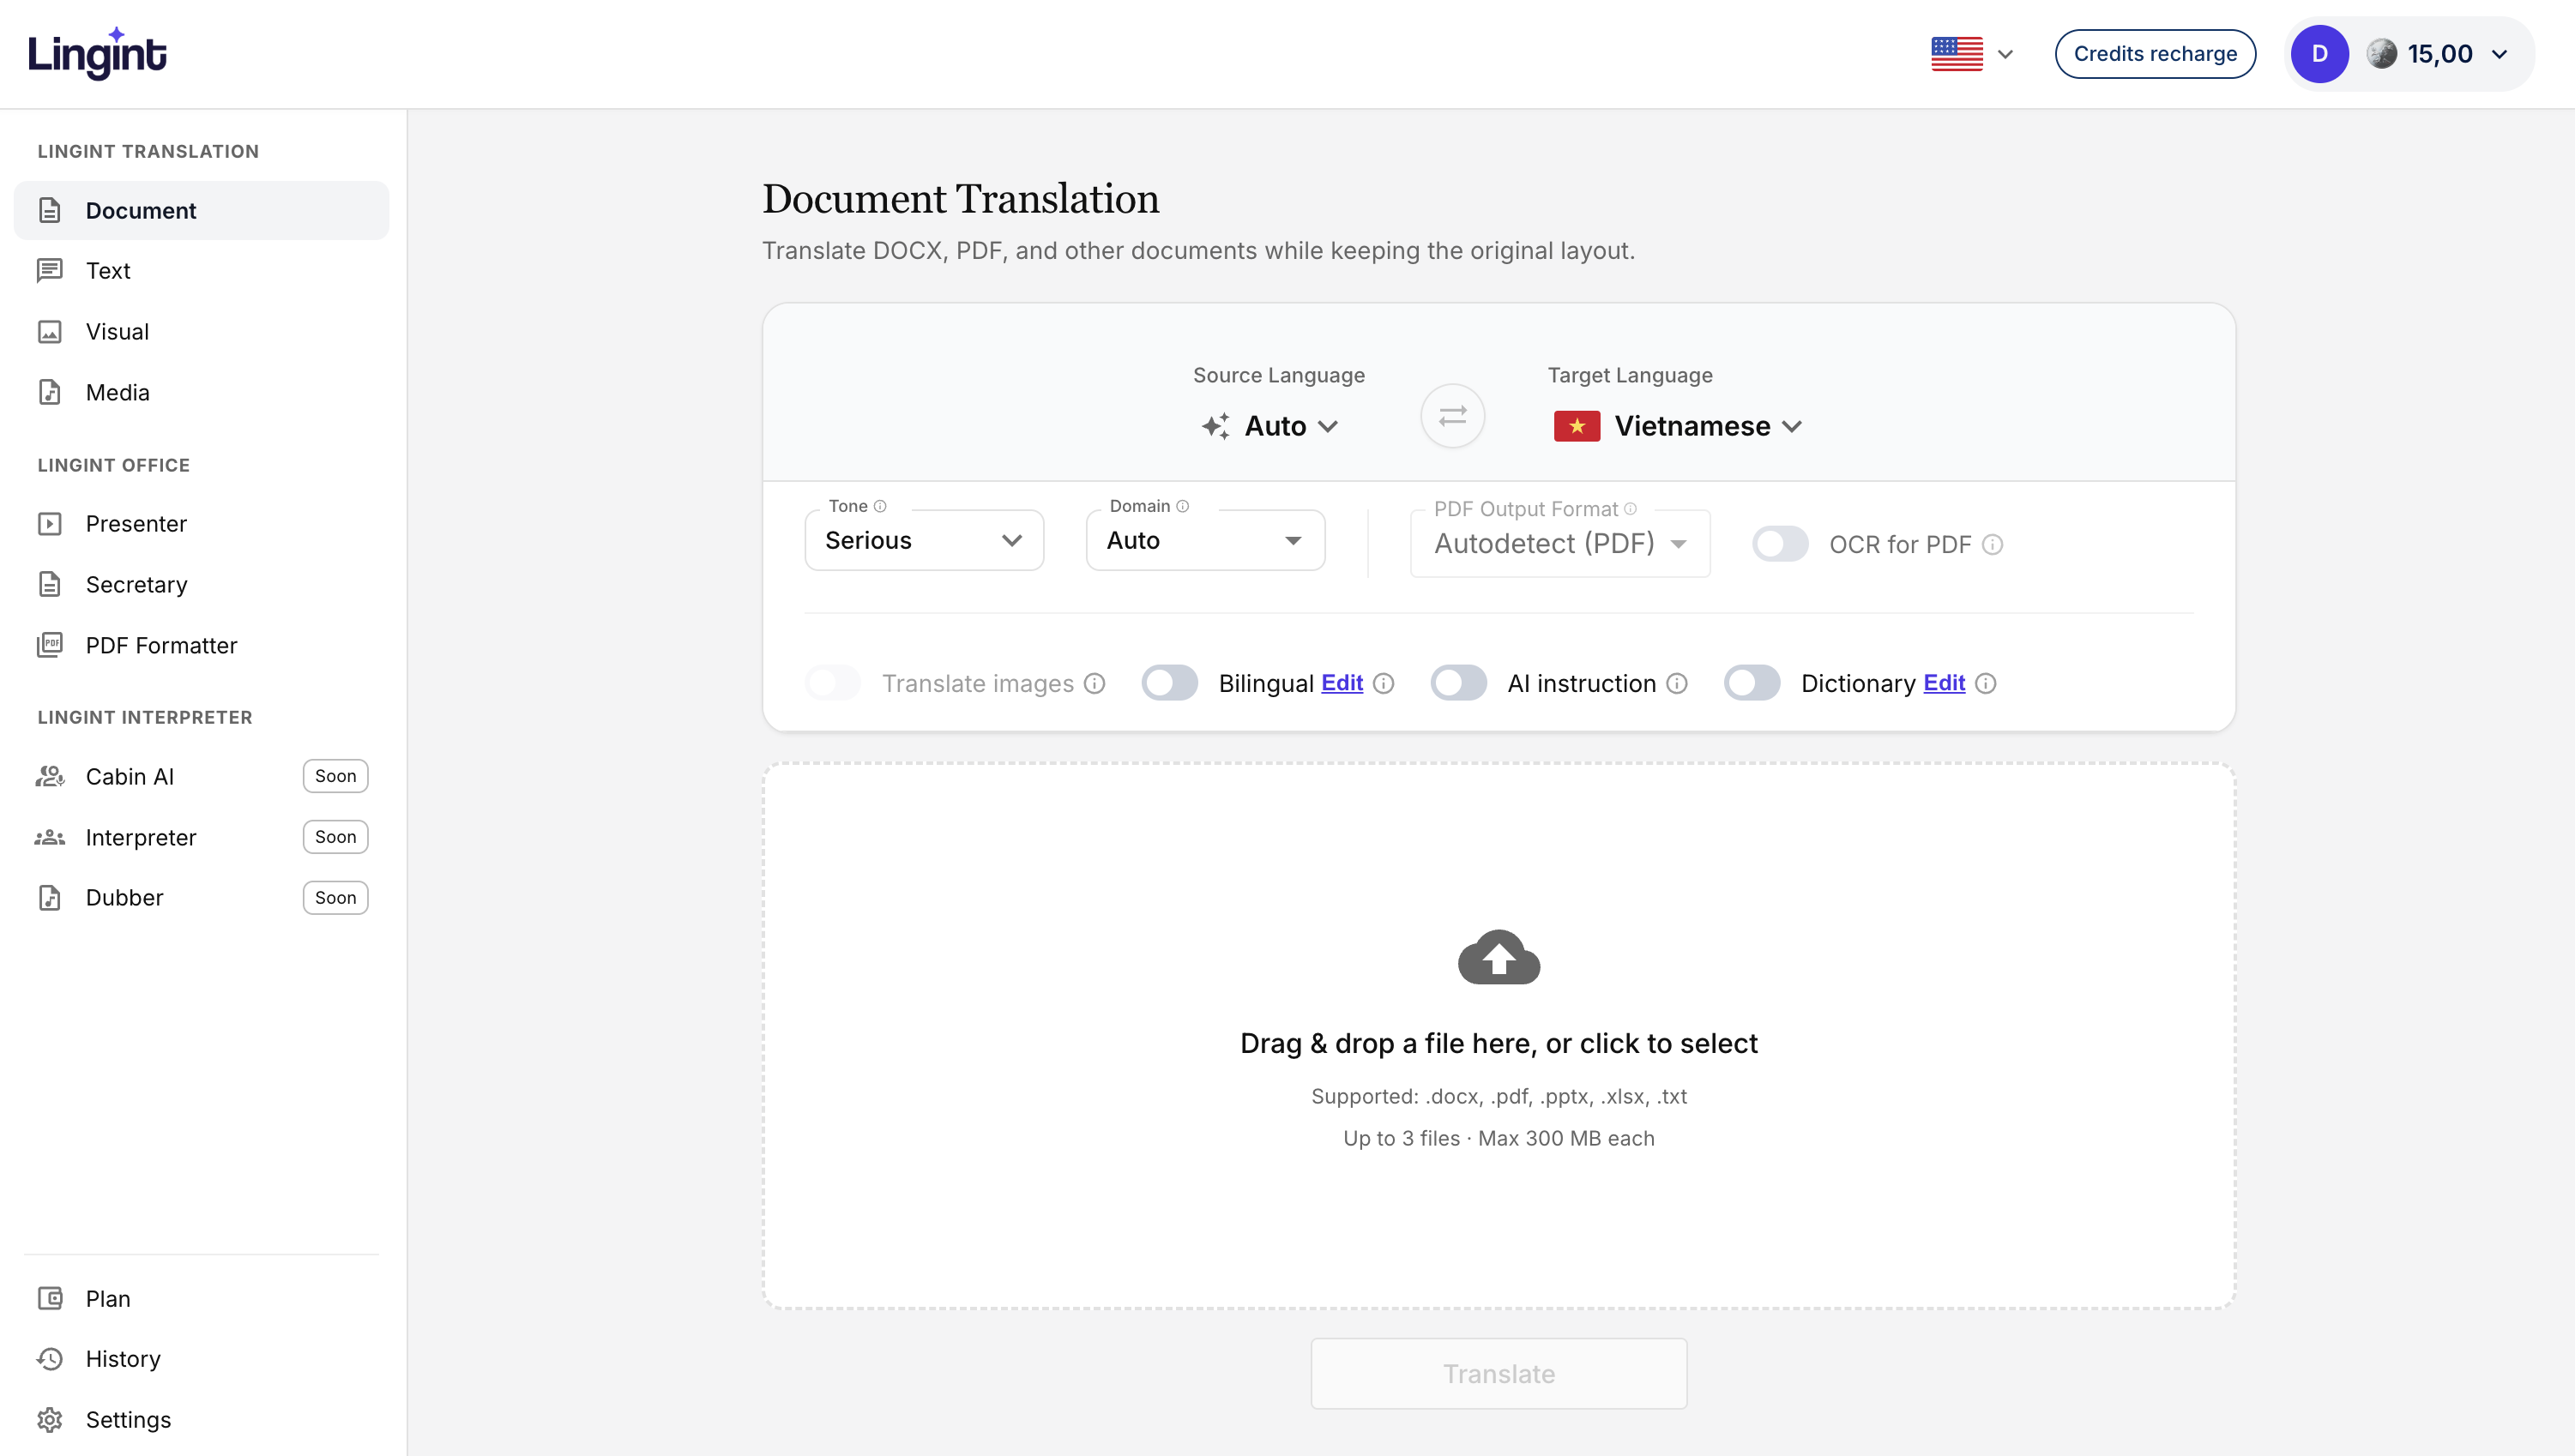Enable the Dictionary switch

1752,683
